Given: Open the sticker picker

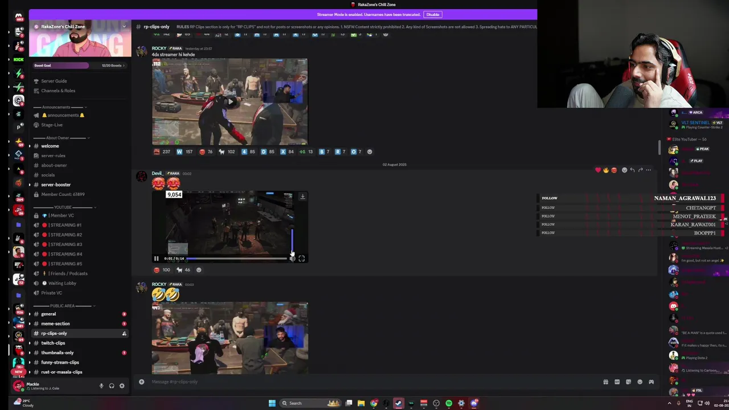Looking at the screenshot, I should [628, 382].
